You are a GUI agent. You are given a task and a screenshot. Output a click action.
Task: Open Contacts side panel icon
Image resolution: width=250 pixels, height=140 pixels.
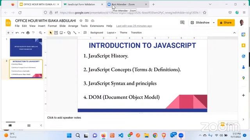point(243,67)
